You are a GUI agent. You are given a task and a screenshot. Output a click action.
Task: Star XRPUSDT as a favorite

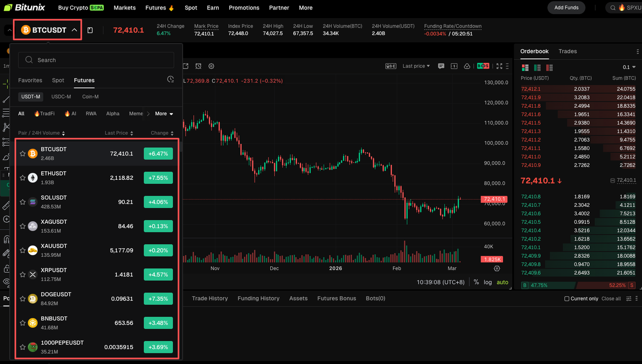[23, 274]
